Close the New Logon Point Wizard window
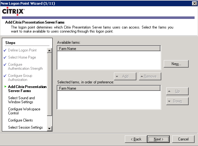Viewport: 198px width, 146px height. coord(194,3)
